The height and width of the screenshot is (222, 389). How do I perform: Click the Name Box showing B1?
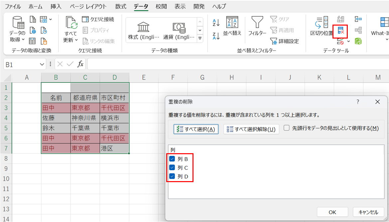click(x=21, y=64)
